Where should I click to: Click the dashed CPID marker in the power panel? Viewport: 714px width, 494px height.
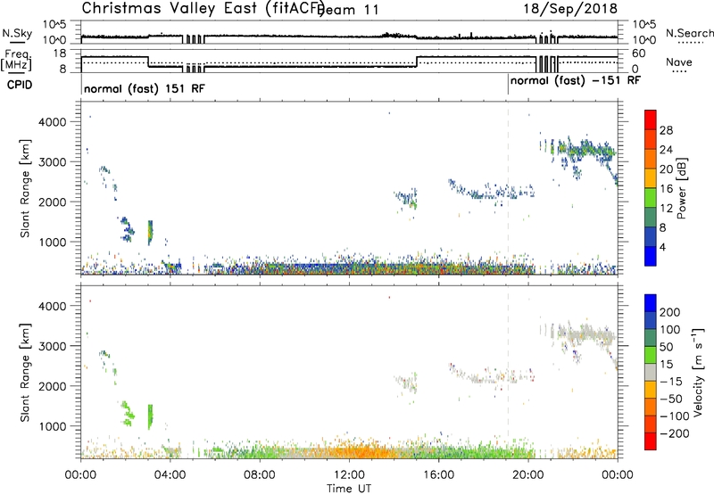pos(508,188)
